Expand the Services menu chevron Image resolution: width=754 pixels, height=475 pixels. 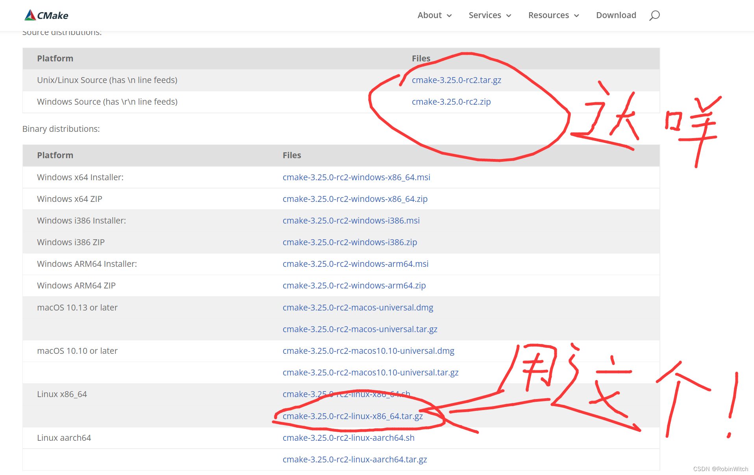509,16
